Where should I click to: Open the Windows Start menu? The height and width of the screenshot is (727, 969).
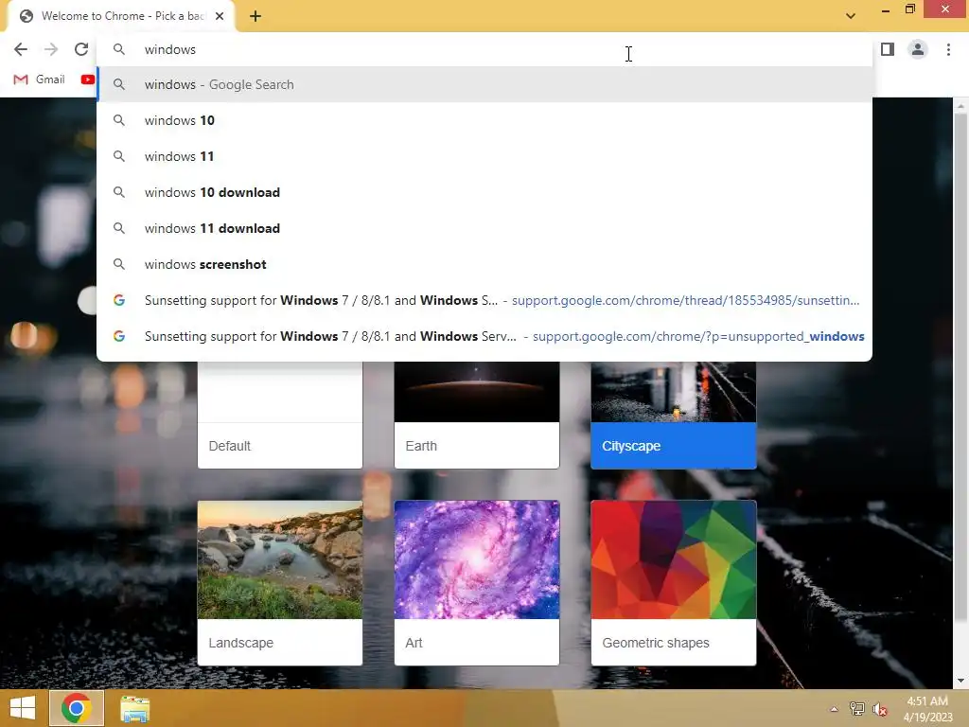(x=23, y=708)
